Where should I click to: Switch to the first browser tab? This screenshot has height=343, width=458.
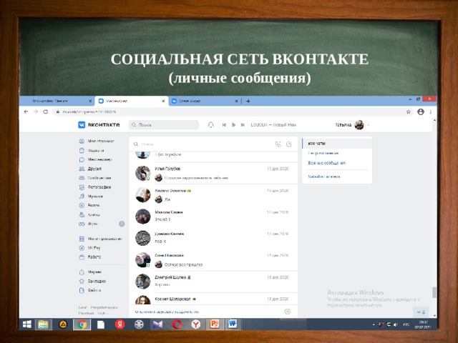tap(57, 101)
